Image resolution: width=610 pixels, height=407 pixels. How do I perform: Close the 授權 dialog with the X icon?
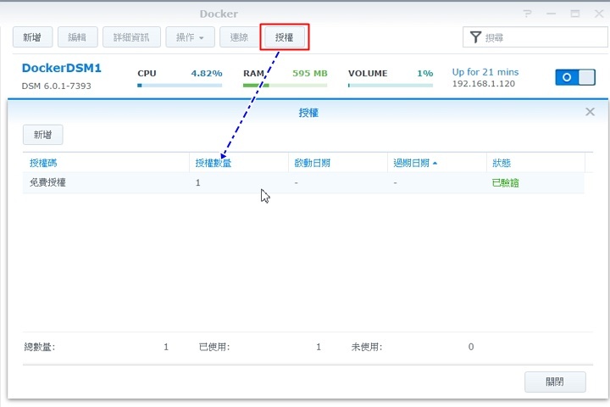tap(591, 112)
